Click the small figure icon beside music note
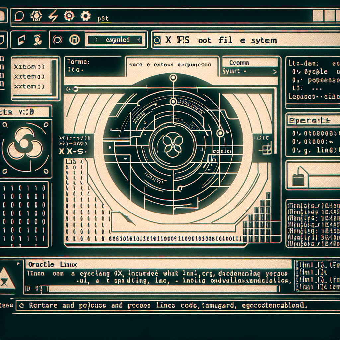The width and height of the screenshot is (340, 340). (x=38, y=40)
